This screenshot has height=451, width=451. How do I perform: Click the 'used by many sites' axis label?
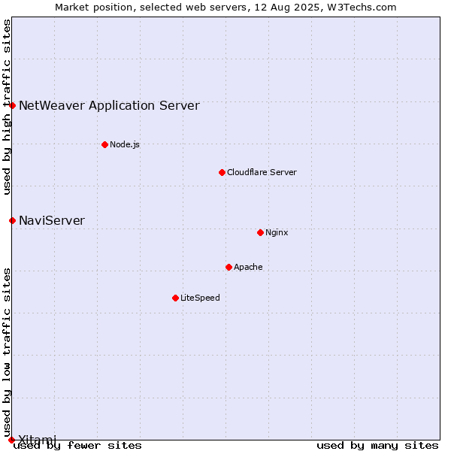(x=377, y=446)
